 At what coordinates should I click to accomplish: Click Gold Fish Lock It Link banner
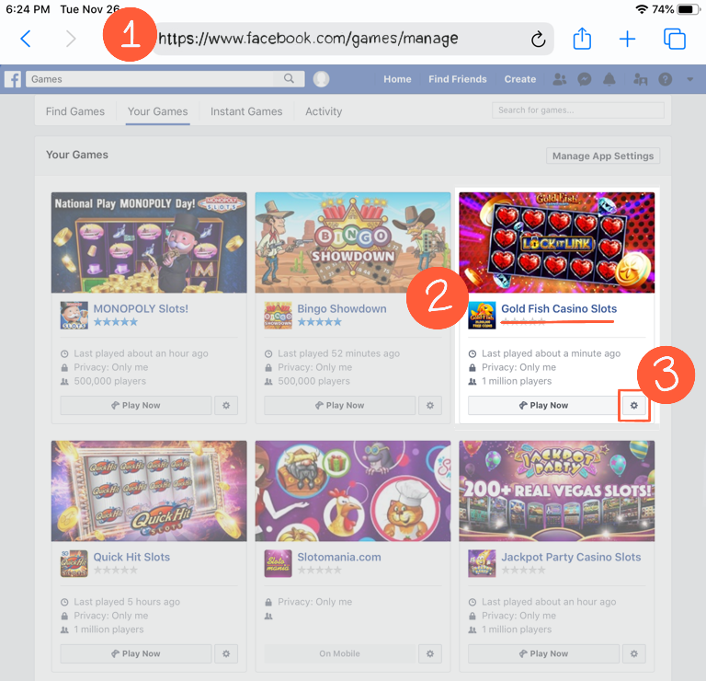[x=557, y=242]
